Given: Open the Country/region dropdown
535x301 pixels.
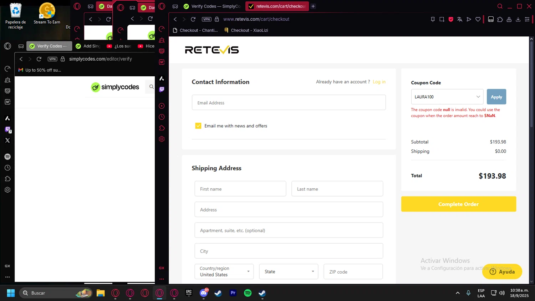Looking at the screenshot, I should 224,271.
